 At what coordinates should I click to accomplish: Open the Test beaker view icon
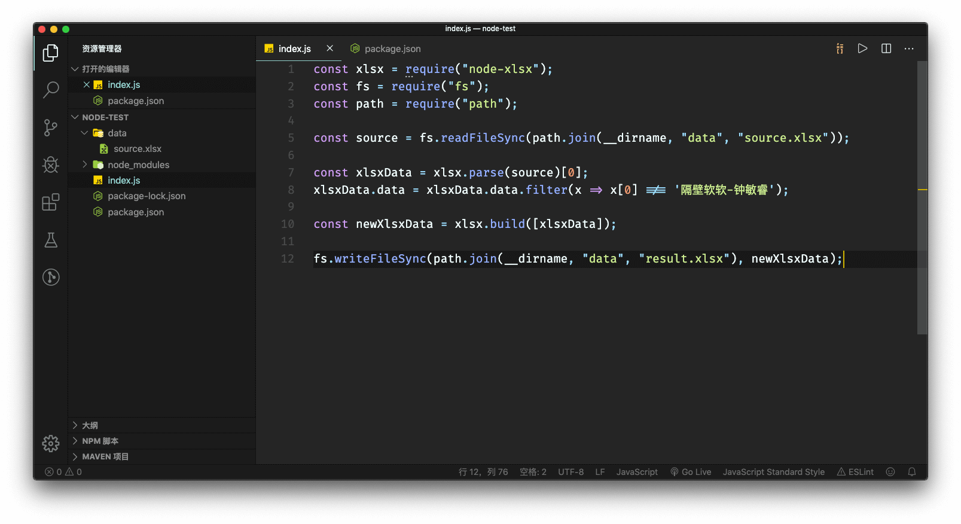(x=51, y=240)
